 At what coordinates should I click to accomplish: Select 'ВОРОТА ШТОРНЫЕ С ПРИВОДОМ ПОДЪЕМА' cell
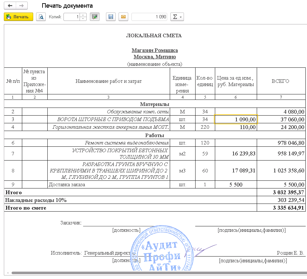coord(109,119)
